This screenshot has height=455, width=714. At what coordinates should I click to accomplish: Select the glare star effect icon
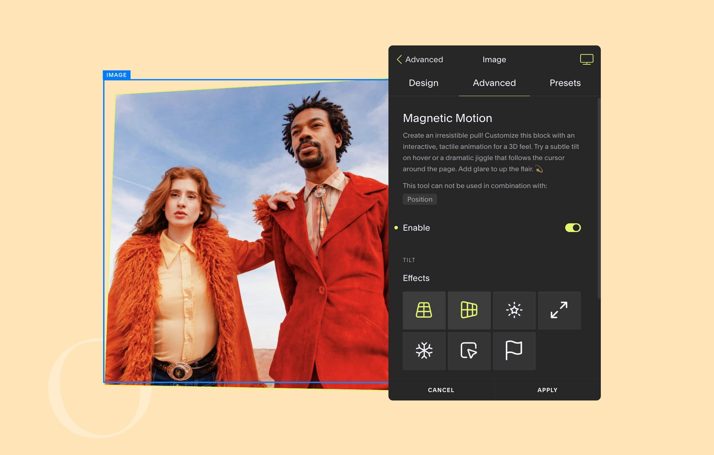click(514, 310)
